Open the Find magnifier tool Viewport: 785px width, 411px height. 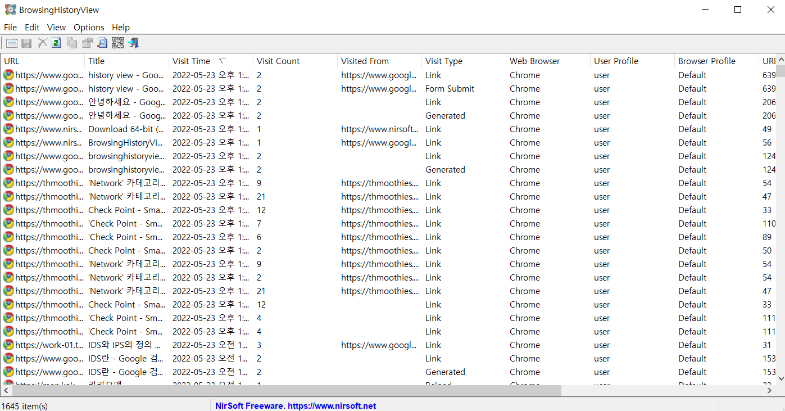coord(102,43)
